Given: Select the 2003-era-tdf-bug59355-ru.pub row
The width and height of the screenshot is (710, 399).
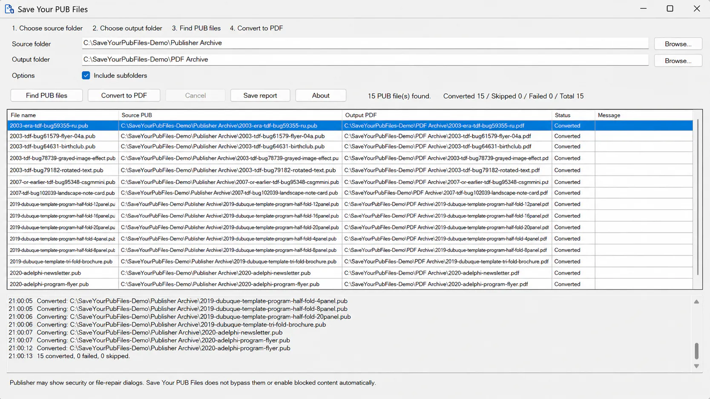Looking at the screenshot, I should 350,126.
